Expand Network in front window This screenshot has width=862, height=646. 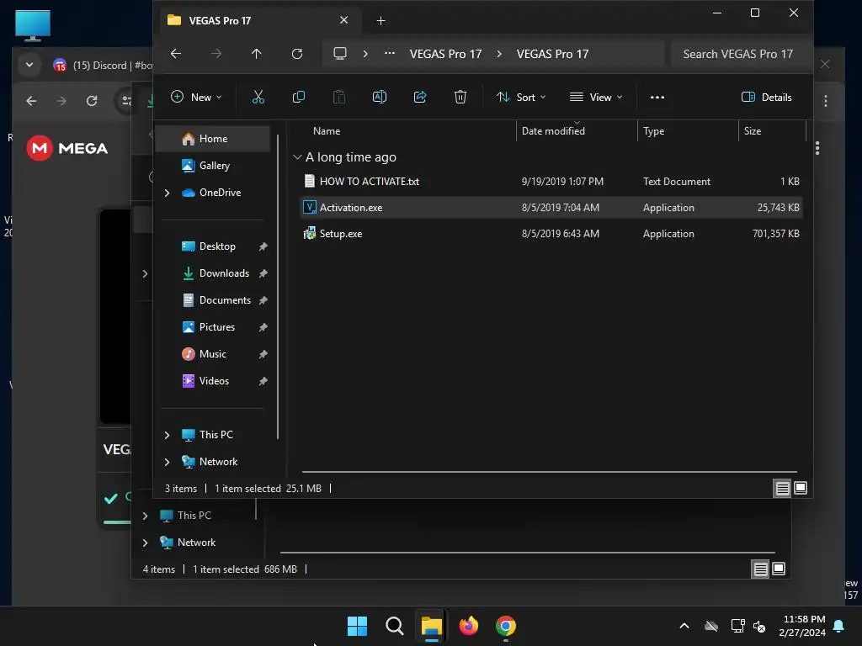(x=167, y=462)
